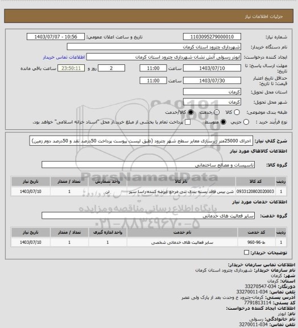Screen dimensions: 298x328
Task: Choose the متوسط purchase type radio
Action: point(223,122)
